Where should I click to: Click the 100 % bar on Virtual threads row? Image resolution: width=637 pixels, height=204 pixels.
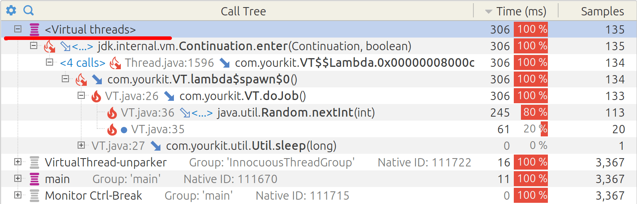tap(531, 29)
